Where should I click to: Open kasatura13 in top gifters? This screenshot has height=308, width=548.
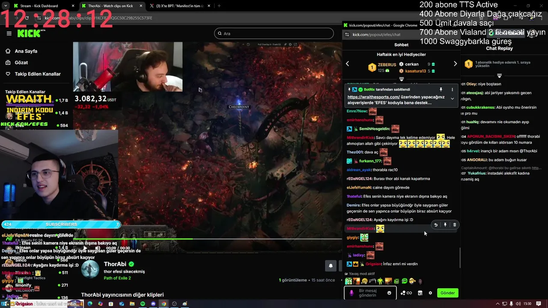coord(415,71)
